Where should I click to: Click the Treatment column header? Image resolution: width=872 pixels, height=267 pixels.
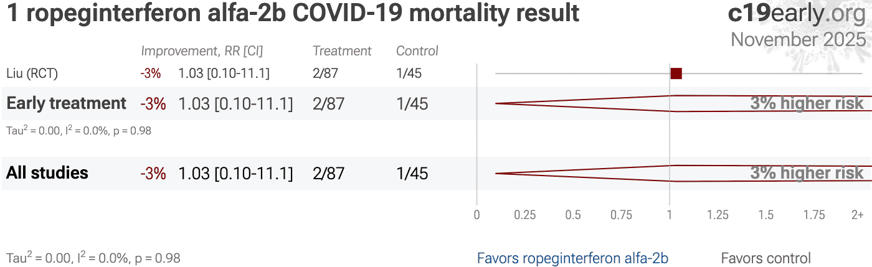[x=342, y=51]
